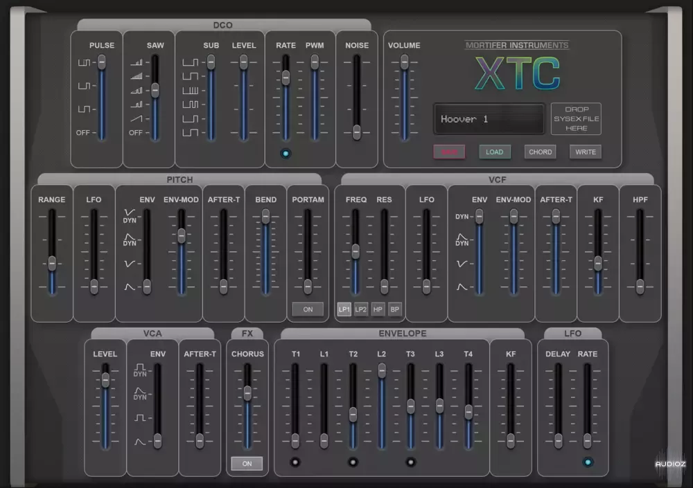Select the plain gate icon in VCA ENV
This screenshot has height=488, width=693.
pos(140,417)
